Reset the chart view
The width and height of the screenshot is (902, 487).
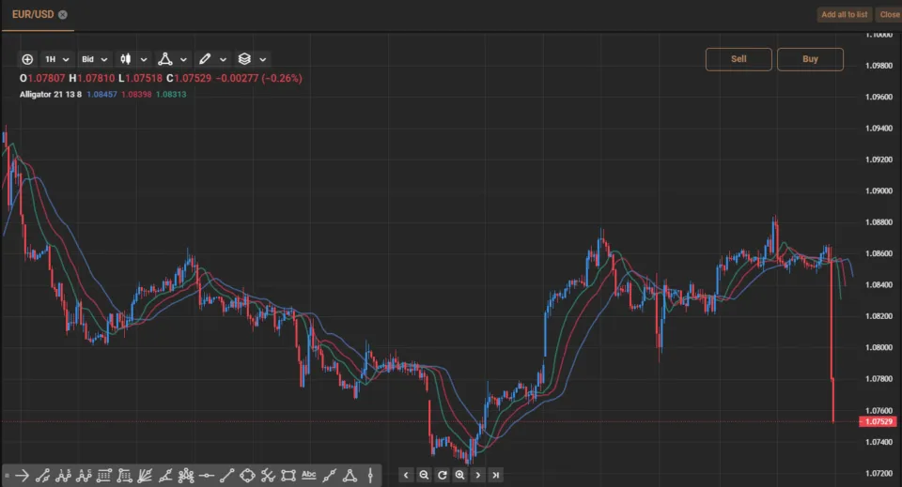pyautogui.click(x=442, y=475)
